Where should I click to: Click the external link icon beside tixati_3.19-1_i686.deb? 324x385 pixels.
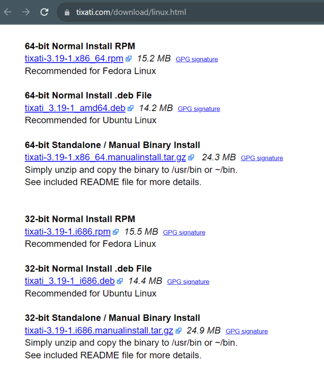coord(120,281)
